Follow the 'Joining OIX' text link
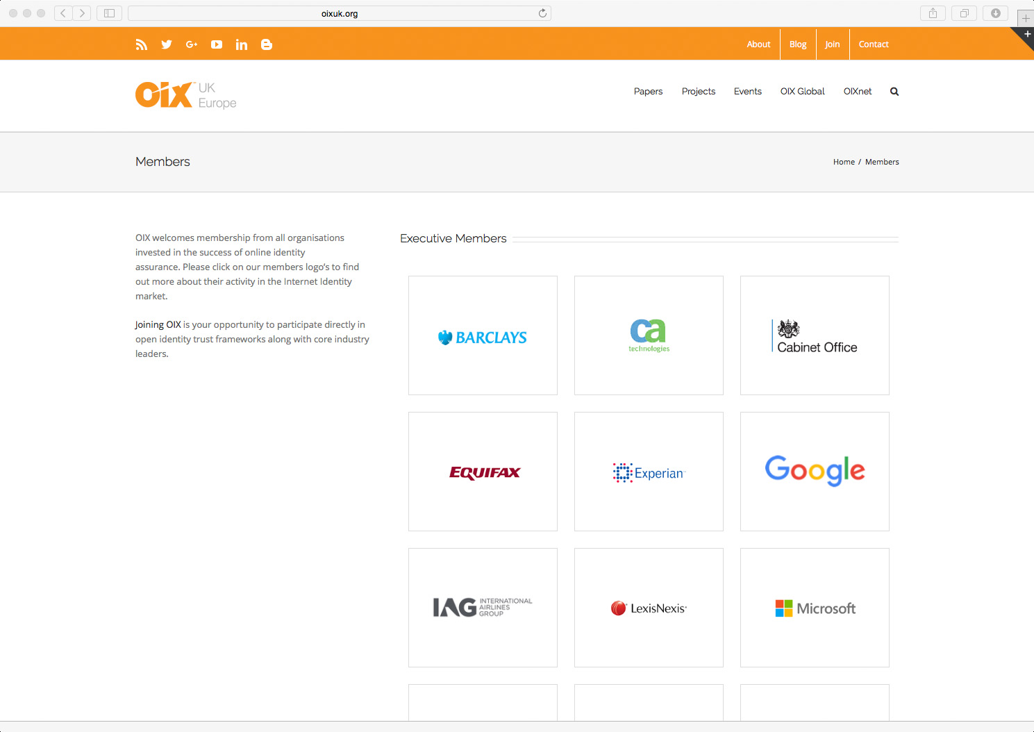 158,324
